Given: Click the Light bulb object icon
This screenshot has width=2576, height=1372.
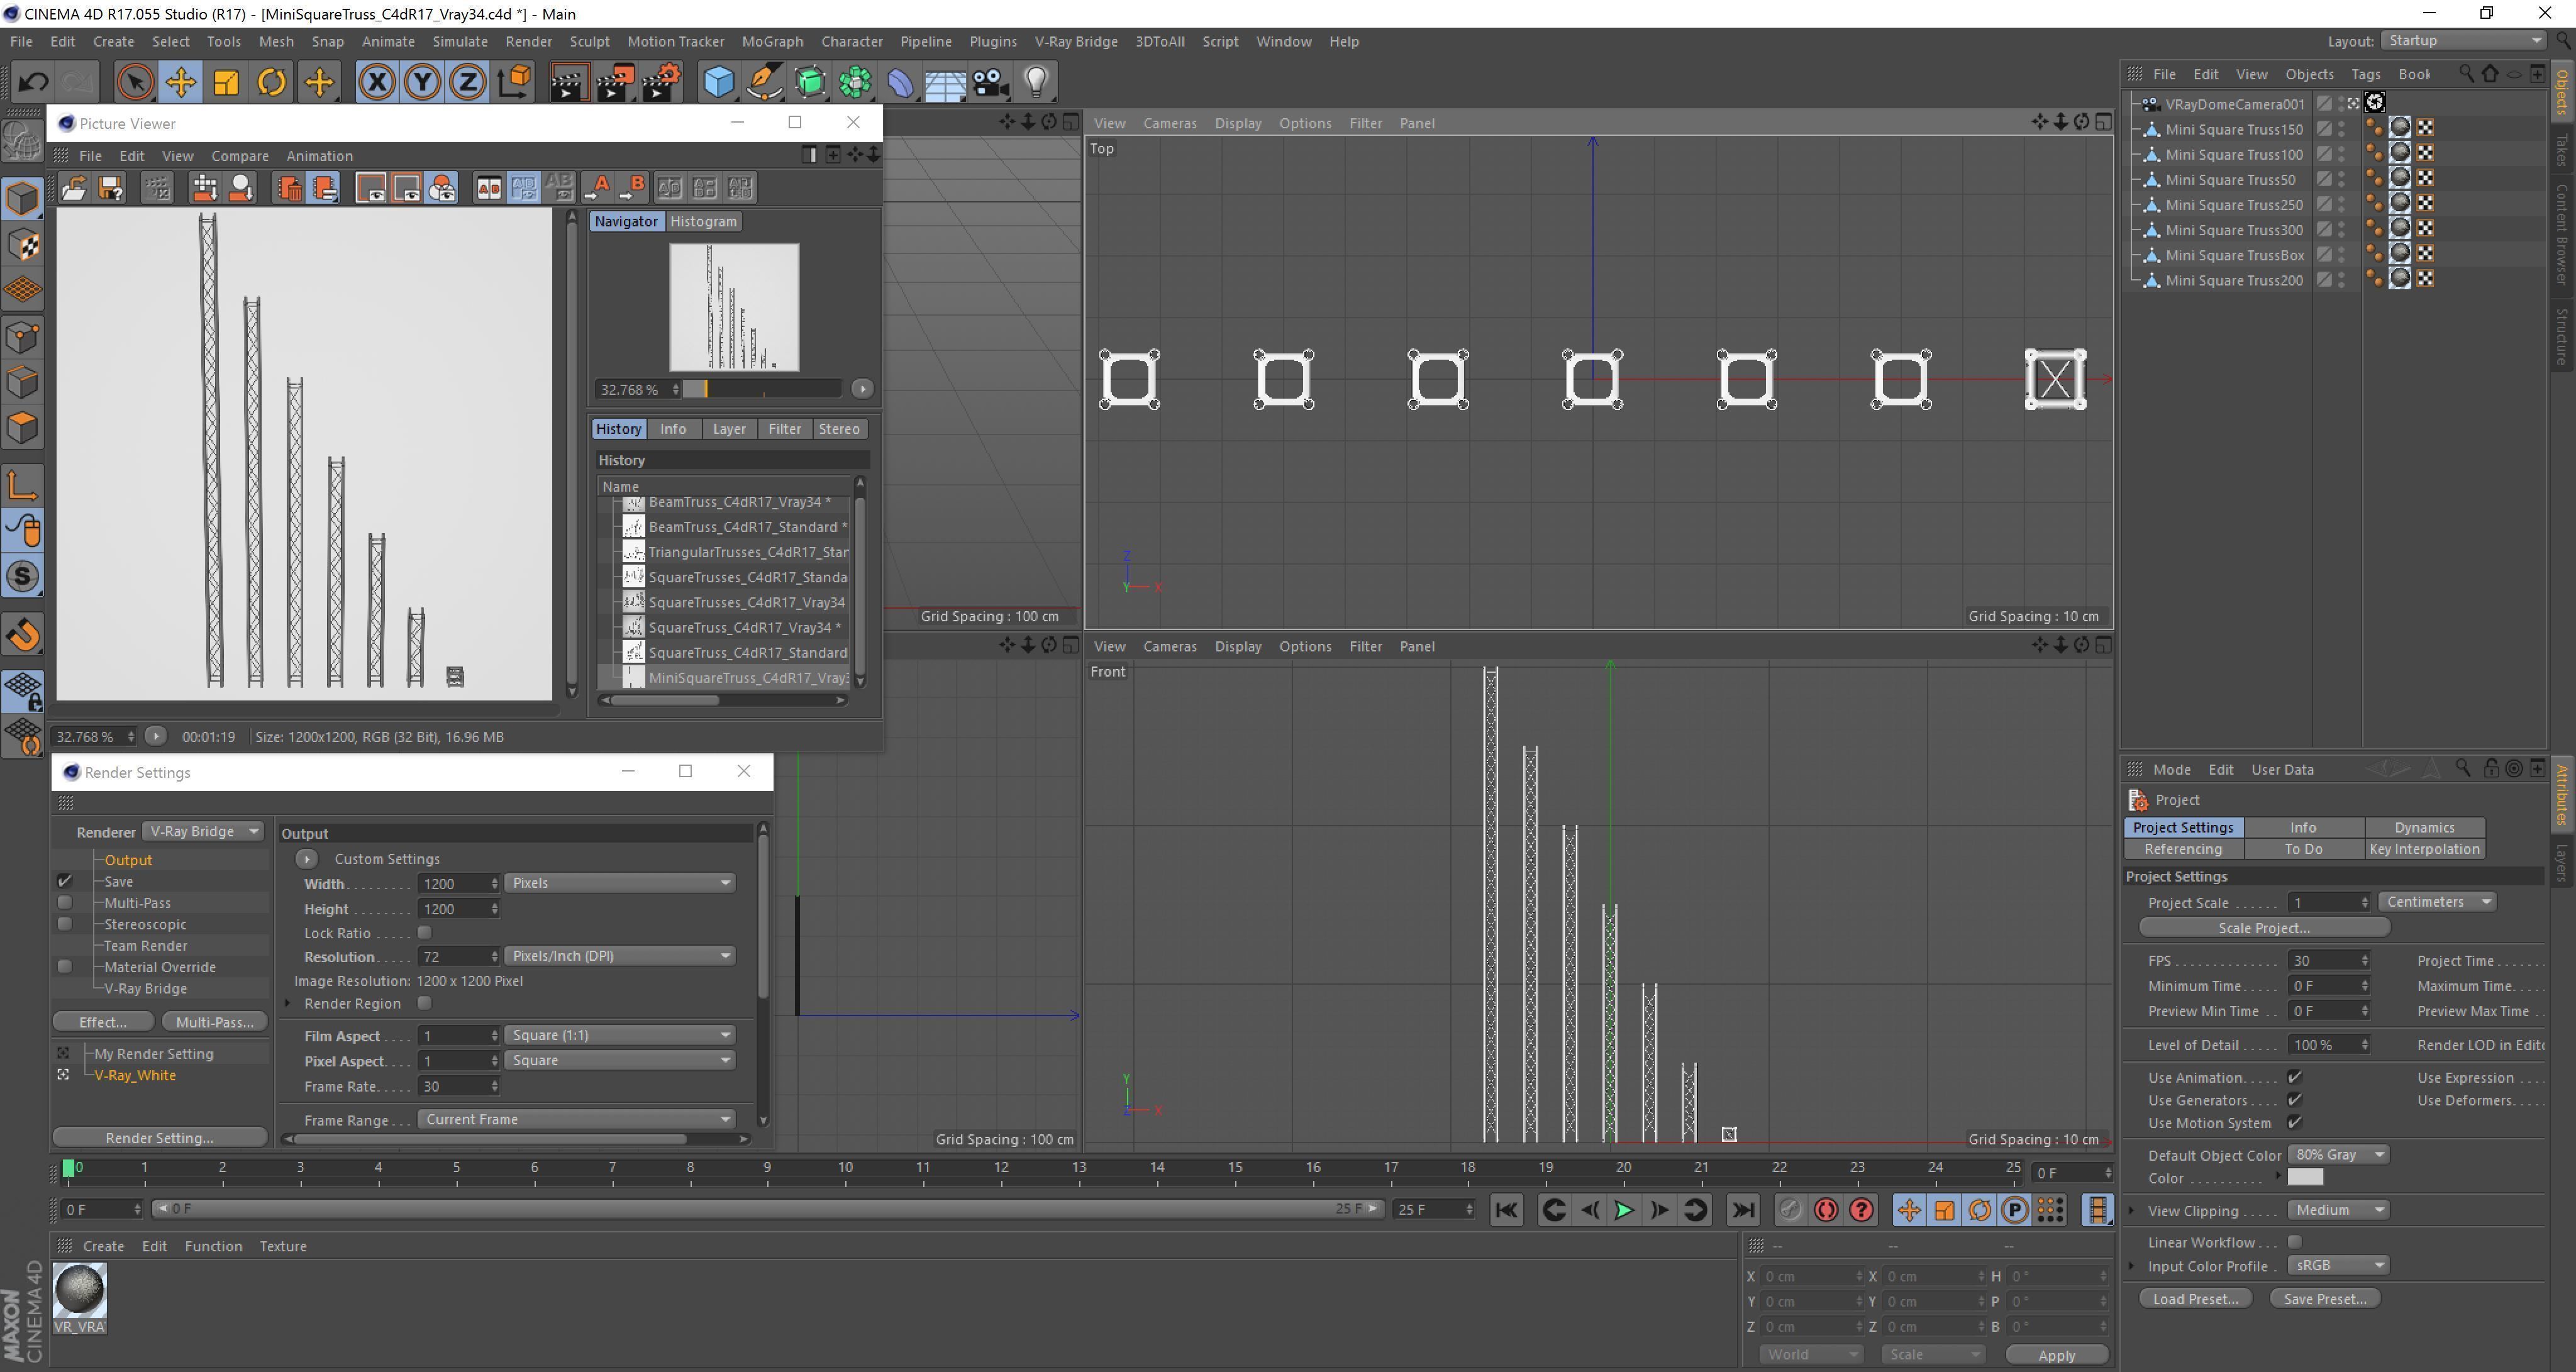Looking at the screenshot, I should click(x=1036, y=82).
